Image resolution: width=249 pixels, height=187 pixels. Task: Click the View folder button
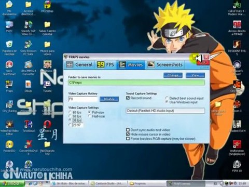(x=196, y=75)
